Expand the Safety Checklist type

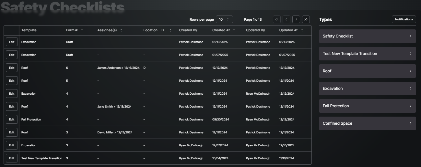click(367, 36)
